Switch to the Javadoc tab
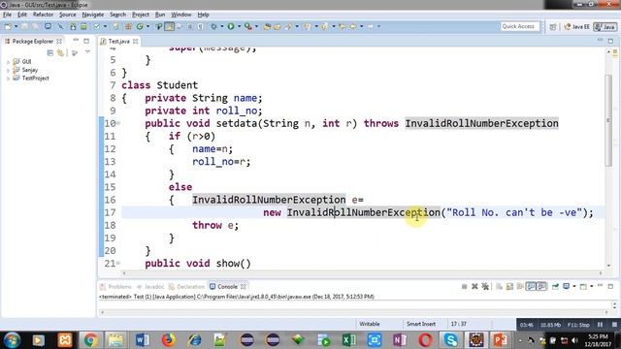 (150, 287)
